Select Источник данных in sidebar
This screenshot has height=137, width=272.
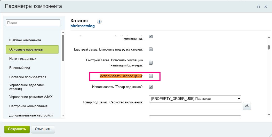(23, 59)
